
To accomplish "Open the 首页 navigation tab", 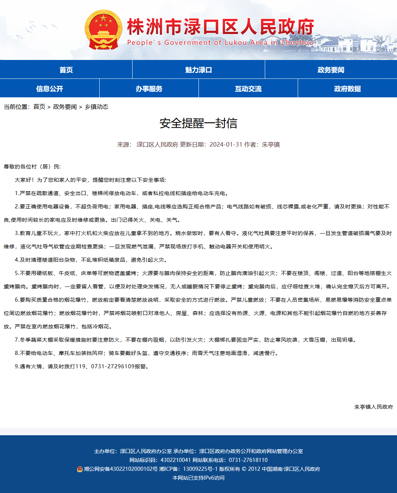I will 66,70.
